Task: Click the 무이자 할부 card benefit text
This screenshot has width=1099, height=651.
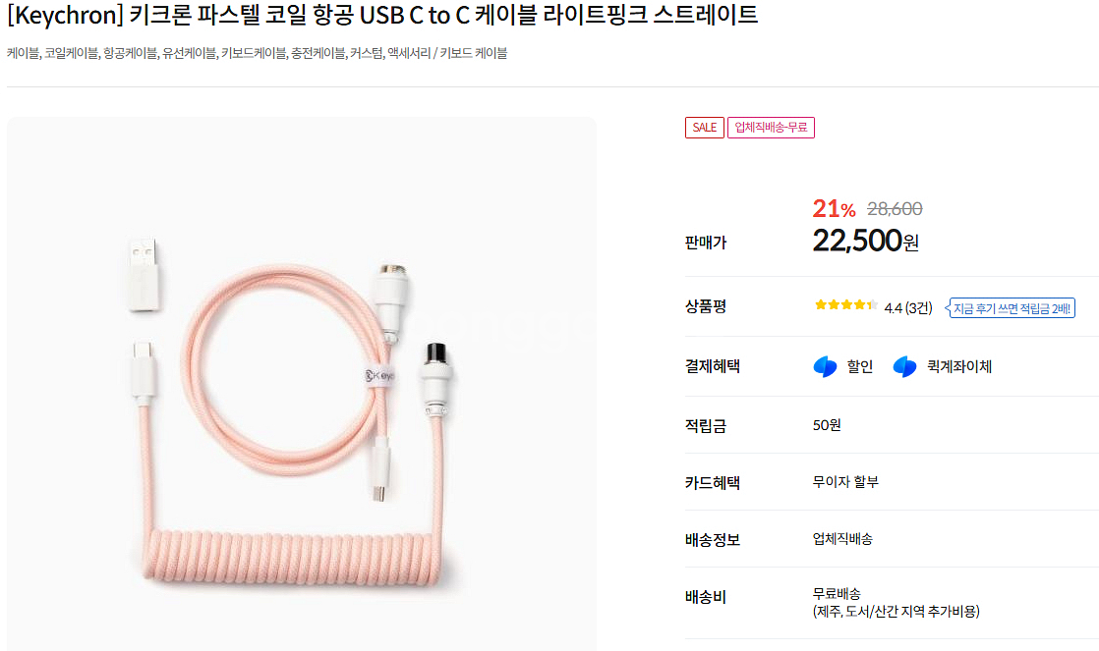Action: coord(845,482)
